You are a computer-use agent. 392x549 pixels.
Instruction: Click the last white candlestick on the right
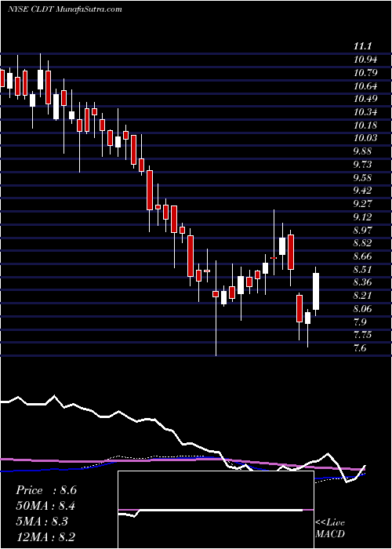click(316, 291)
